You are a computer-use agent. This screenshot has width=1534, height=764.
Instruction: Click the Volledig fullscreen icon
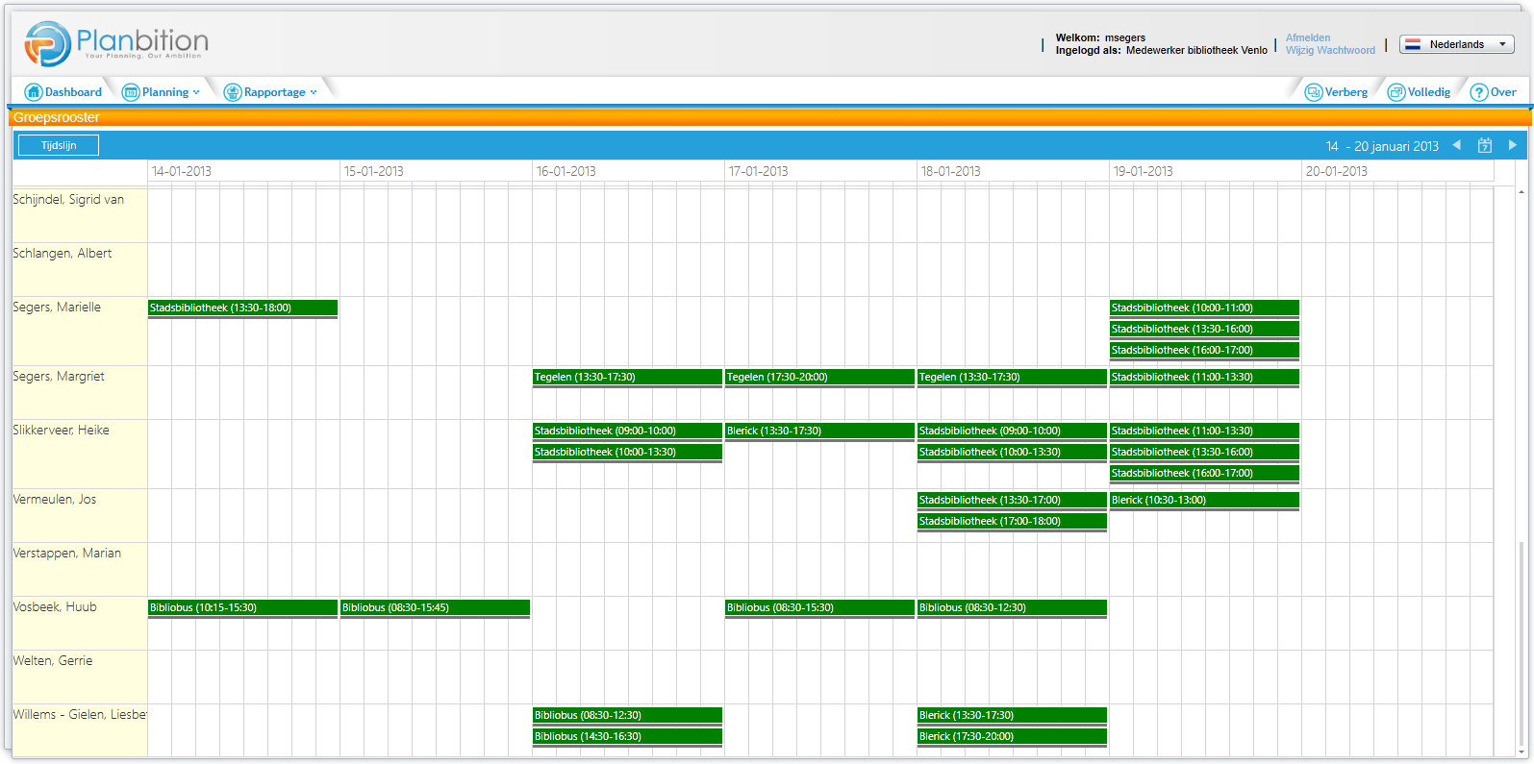click(1396, 92)
